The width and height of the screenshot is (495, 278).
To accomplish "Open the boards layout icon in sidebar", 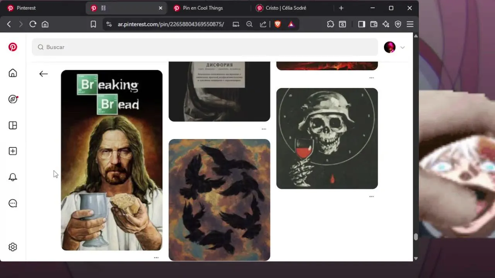I will point(13,125).
